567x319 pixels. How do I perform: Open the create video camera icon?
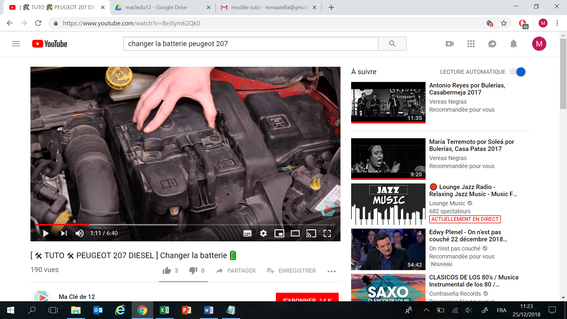coord(450,44)
